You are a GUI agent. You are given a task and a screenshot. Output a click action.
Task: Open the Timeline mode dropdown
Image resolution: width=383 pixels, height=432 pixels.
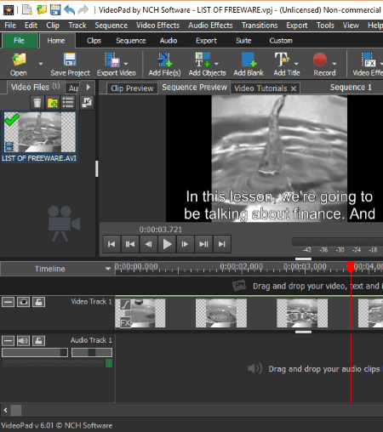(x=108, y=269)
